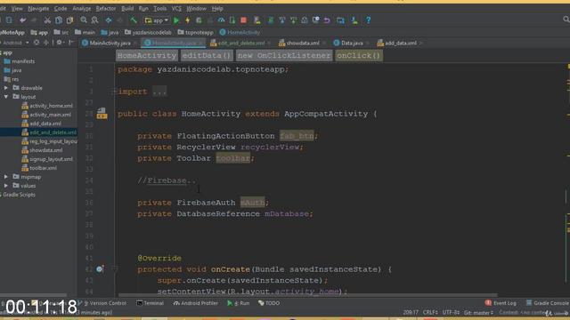Open the Navigate menu
Viewport: 570px width, 320px height.
pos(38,8)
